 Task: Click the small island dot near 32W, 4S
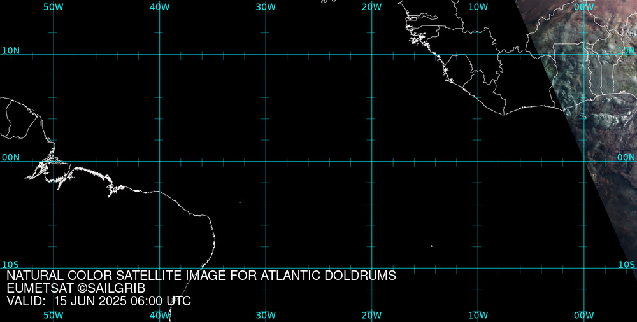[x=240, y=202]
